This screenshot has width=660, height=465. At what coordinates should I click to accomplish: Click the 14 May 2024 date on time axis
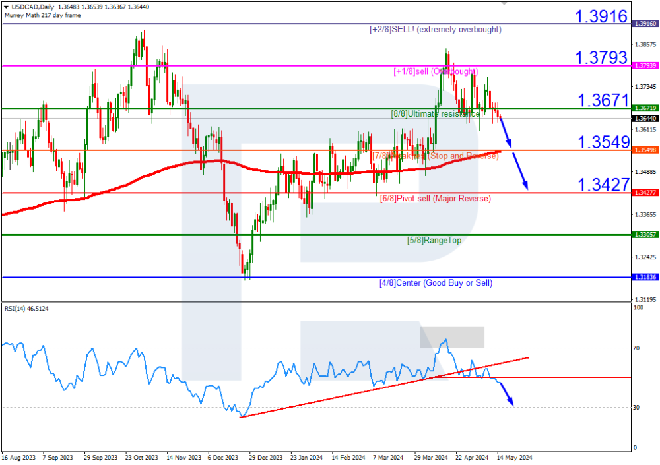point(514,456)
